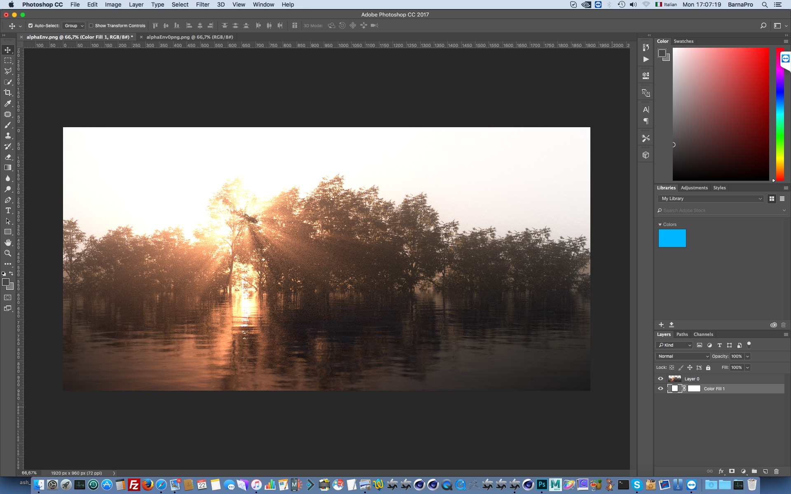Viewport: 791px width, 494px height.
Task: Choose the Eyedropper tool
Action: click(x=8, y=103)
